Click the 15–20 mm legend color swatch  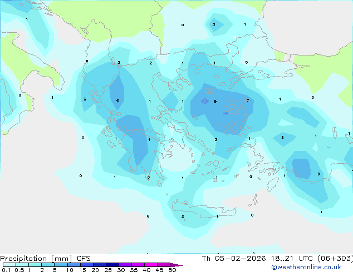87,265
